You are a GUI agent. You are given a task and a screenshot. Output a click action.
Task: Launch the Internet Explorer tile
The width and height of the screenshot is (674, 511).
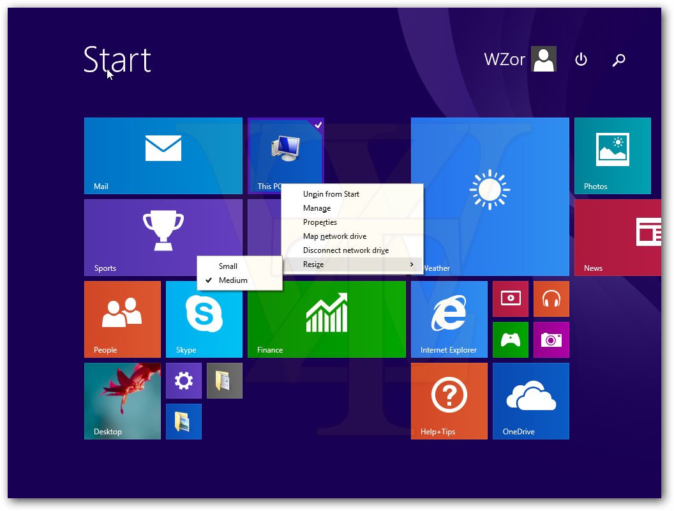tap(449, 319)
